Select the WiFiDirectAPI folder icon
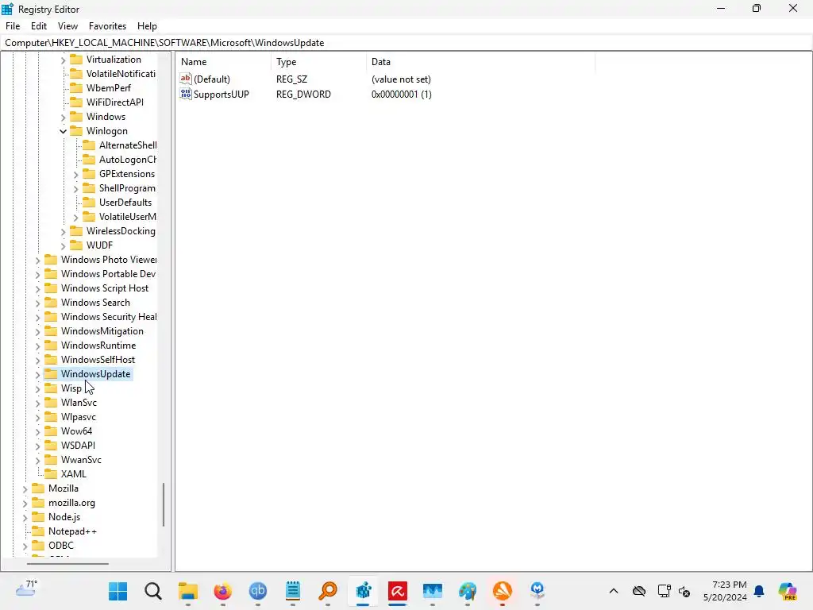813x610 pixels. point(76,102)
